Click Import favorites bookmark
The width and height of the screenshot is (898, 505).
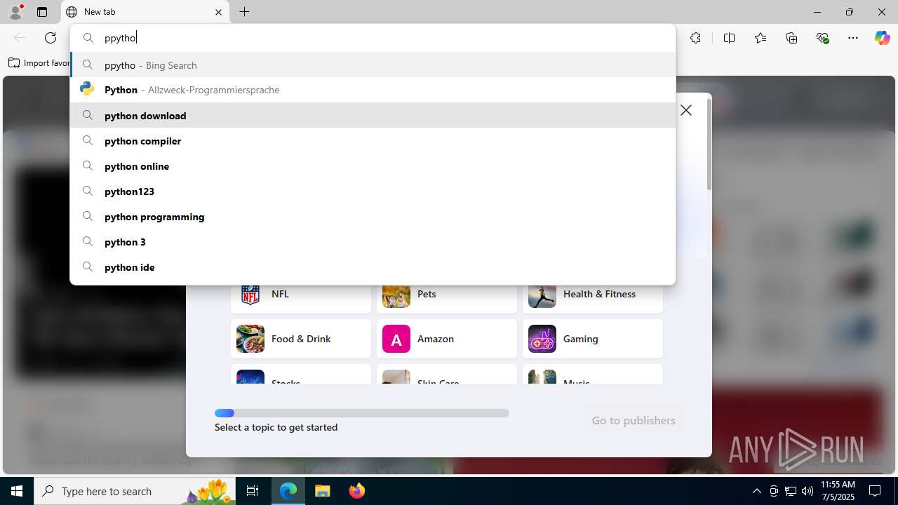coord(39,63)
